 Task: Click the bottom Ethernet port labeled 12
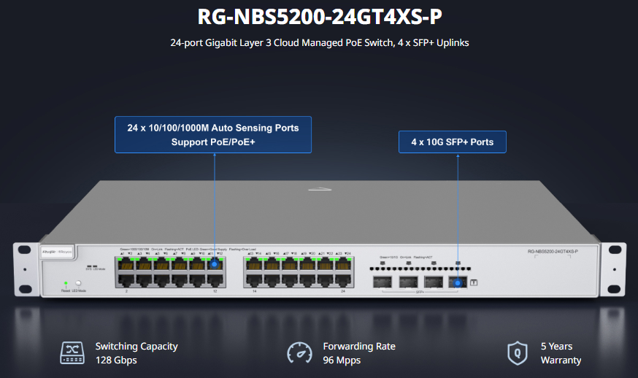215,280
